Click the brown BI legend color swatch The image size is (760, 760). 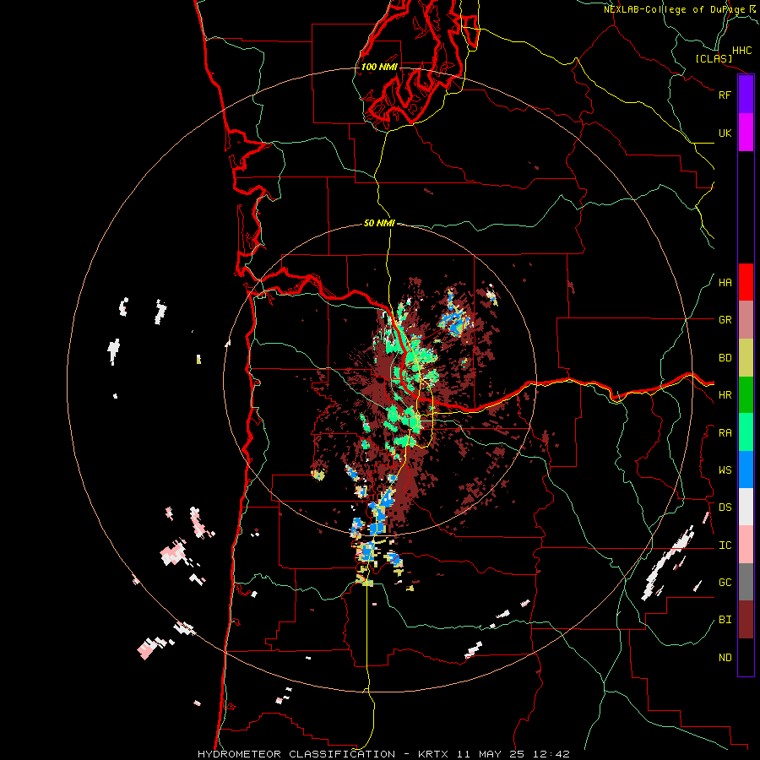click(x=746, y=620)
